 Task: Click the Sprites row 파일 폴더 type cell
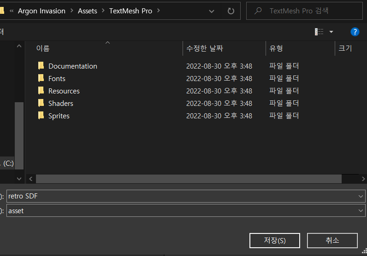pyautogui.click(x=284, y=116)
